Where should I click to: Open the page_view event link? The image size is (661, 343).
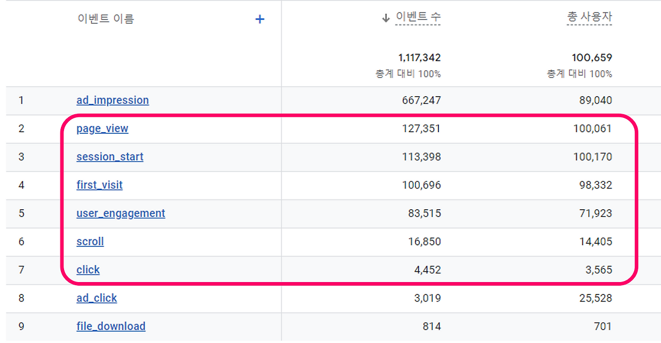click(x=102, y=128)
